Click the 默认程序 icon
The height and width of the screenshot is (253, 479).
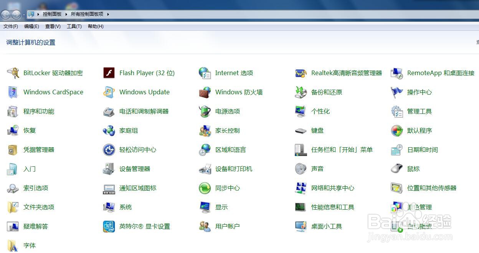(x=397, y=130)
